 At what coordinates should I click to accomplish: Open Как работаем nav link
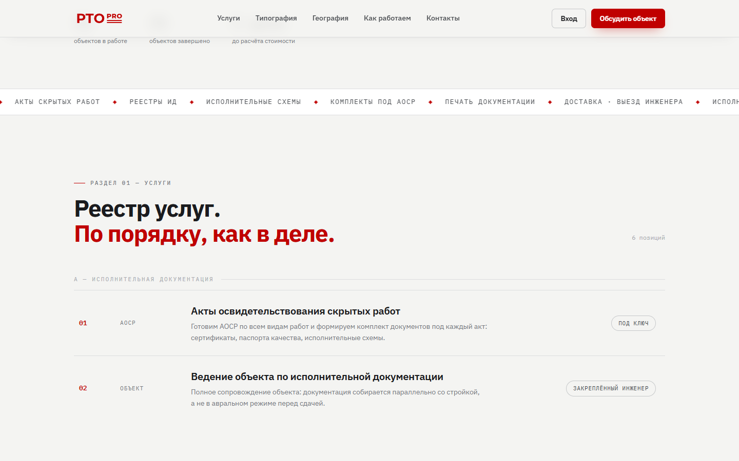(x=387, y=18)
